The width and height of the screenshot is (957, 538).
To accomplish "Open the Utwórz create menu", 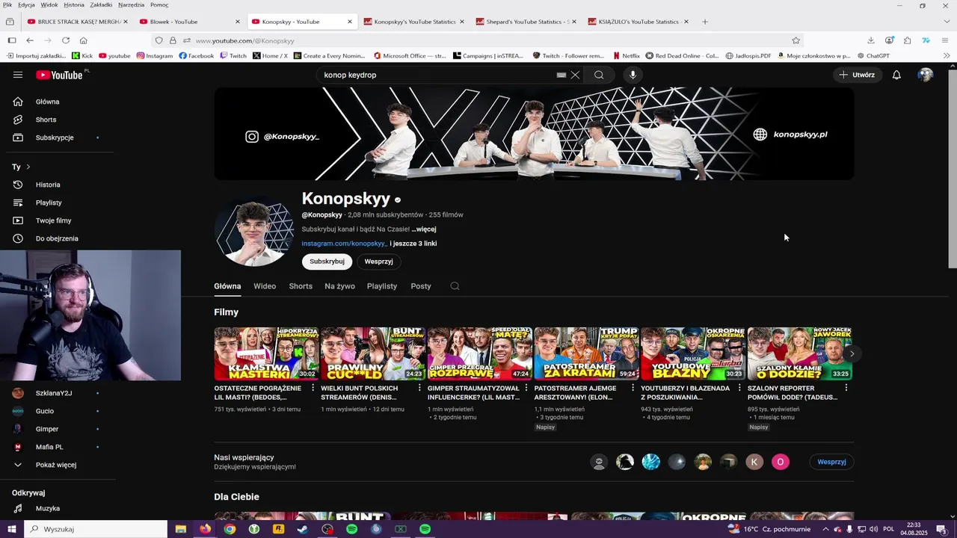I will tap(857, 75).
